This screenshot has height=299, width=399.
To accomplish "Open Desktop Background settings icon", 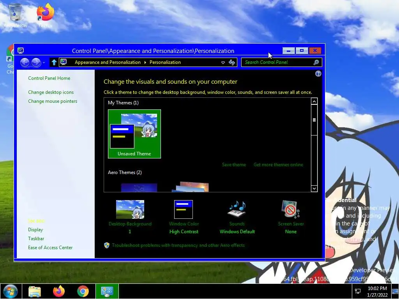I will [x=130, y=209].
